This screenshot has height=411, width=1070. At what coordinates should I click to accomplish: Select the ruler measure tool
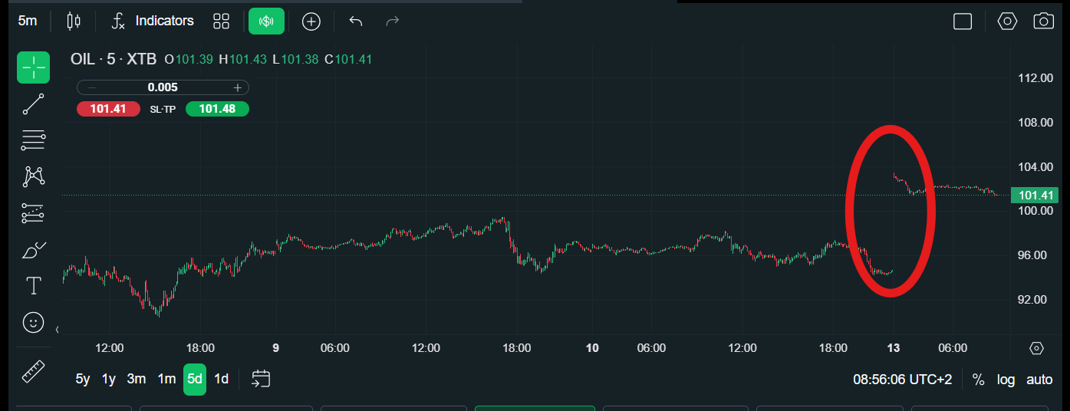click(x=34, y=371)
